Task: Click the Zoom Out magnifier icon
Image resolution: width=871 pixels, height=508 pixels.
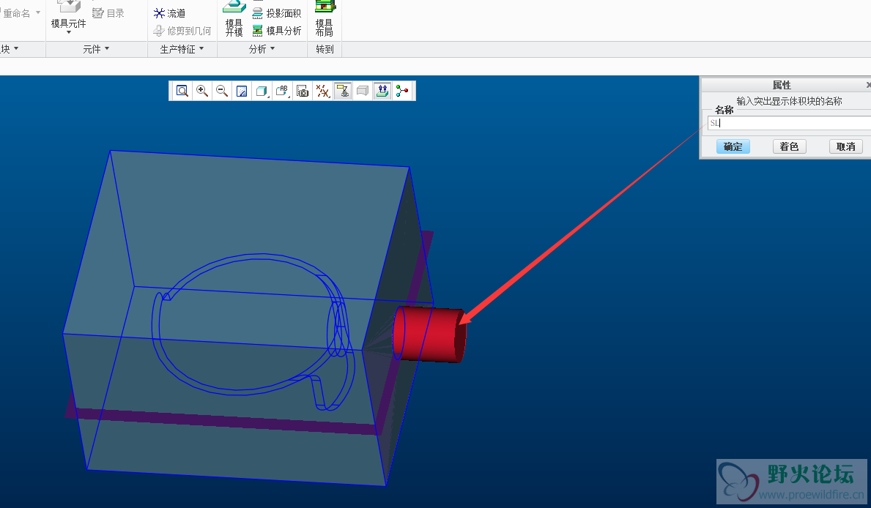Action: pyautogui.click(x=222, y=91)
